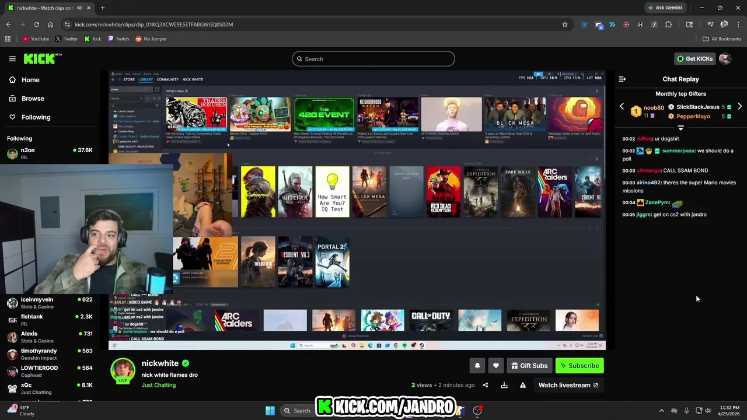Image resolution: width=747 pixels, height=420 pixels.
Task: Toggle follow heart for nickwhite
Action: 495,366
